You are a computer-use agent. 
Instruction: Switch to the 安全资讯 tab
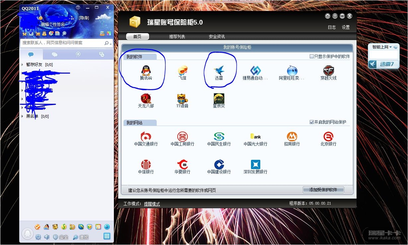point(217,36)
